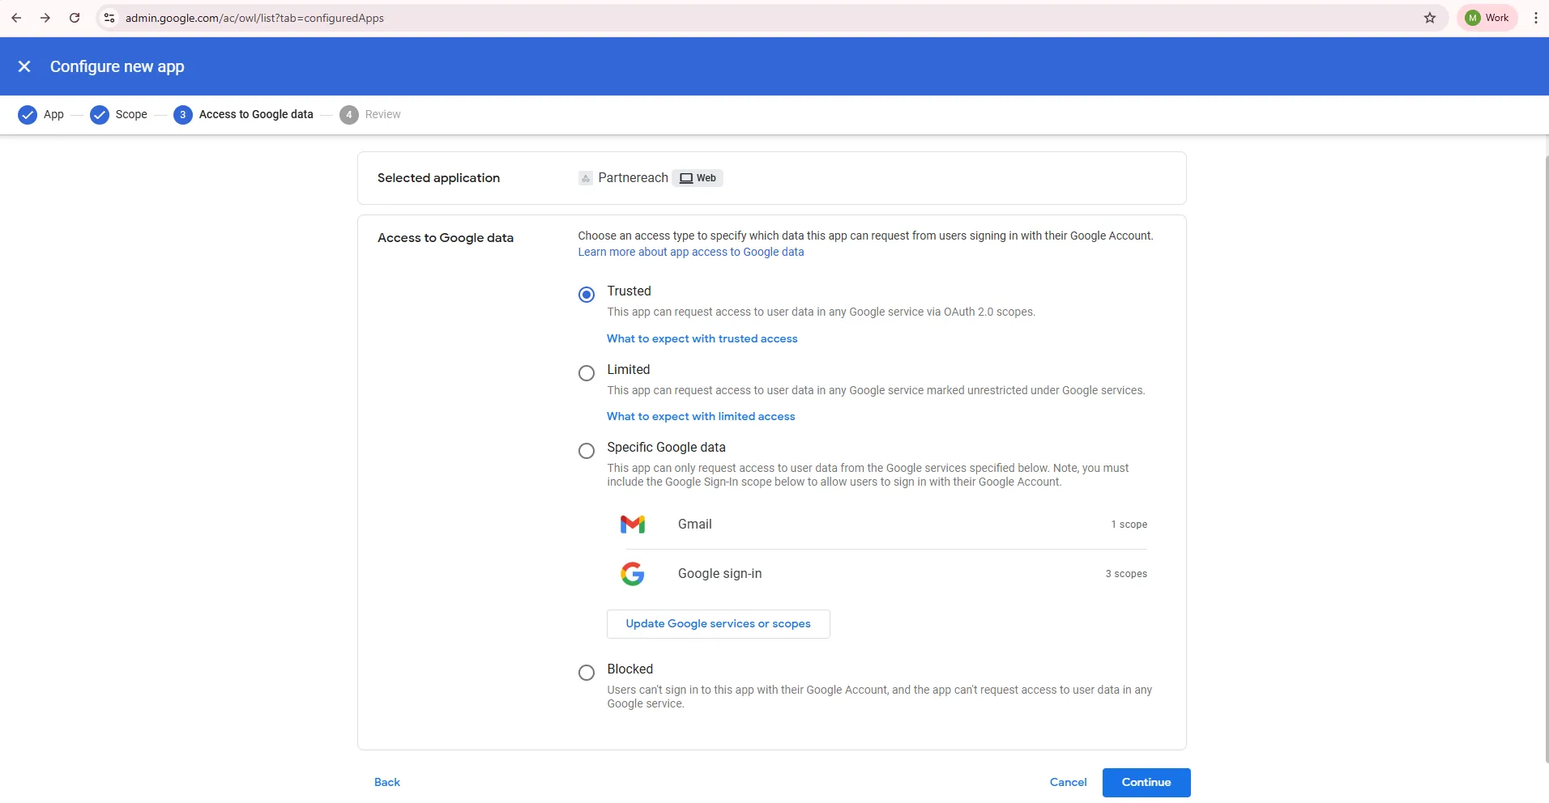Click the Web platform badge
Viewport: 1549px width, 803px height.
tap(698, 178)
